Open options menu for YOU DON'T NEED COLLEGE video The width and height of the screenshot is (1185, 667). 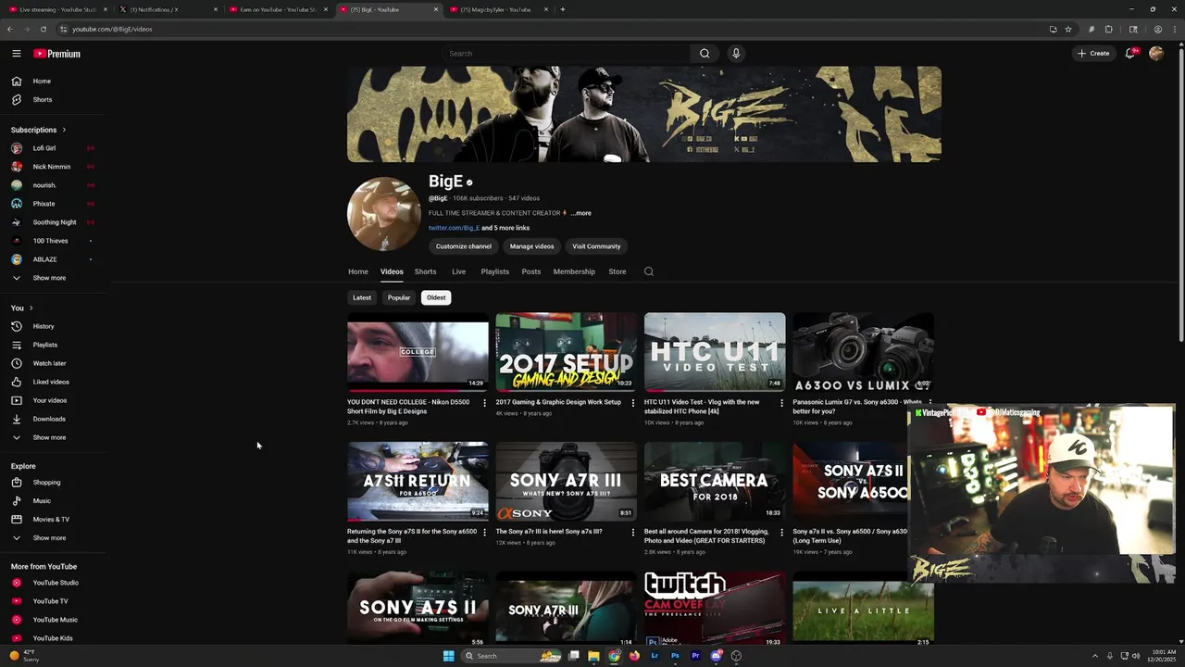point(484,403)
